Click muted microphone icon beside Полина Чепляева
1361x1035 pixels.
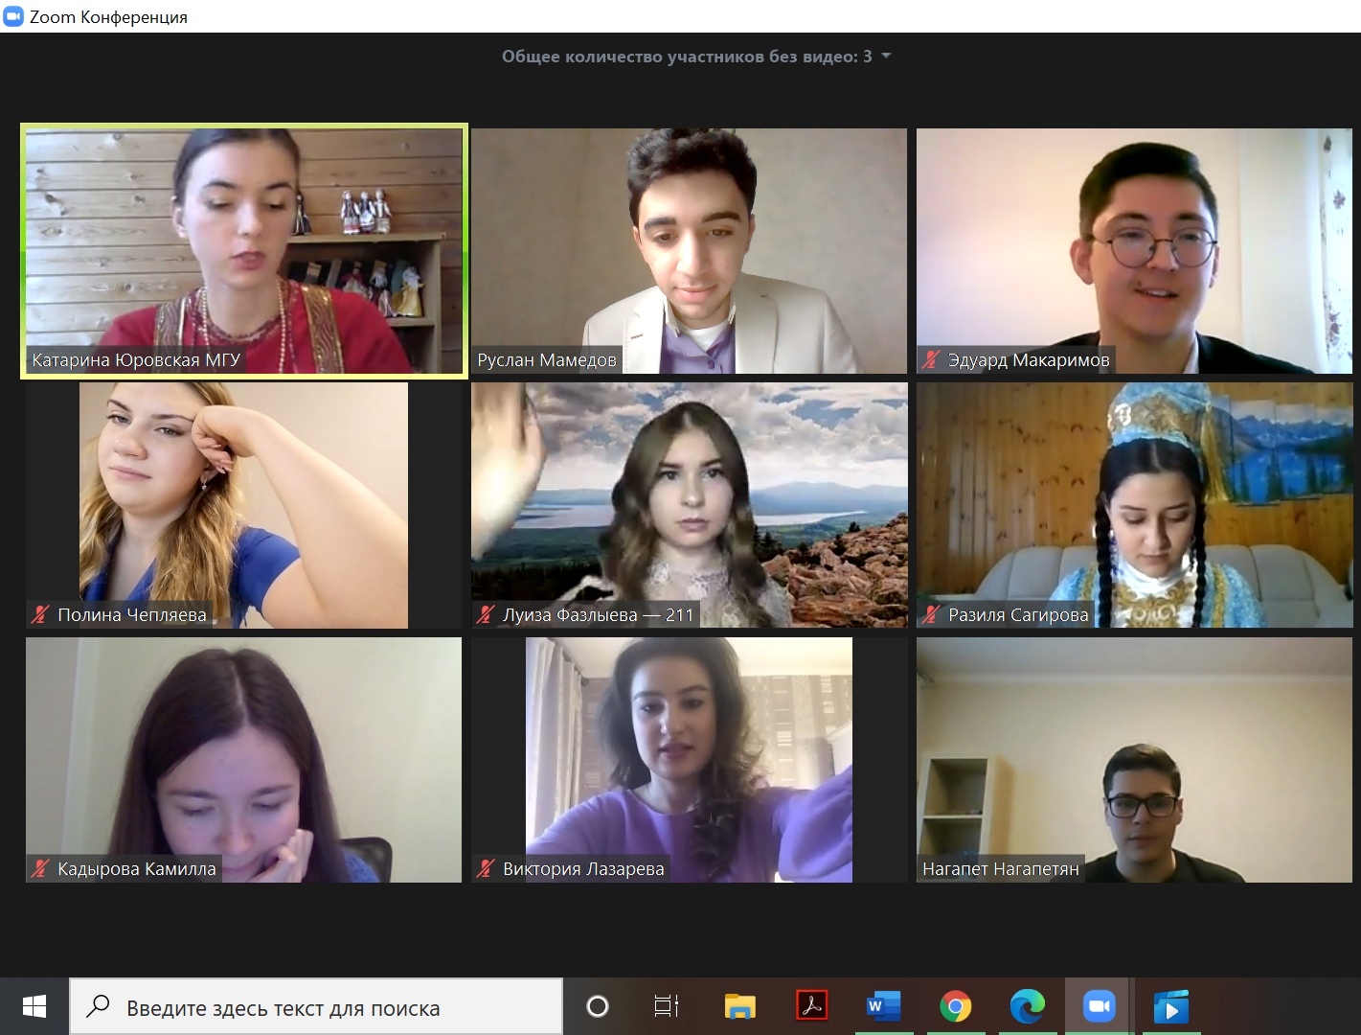(40, 614)
